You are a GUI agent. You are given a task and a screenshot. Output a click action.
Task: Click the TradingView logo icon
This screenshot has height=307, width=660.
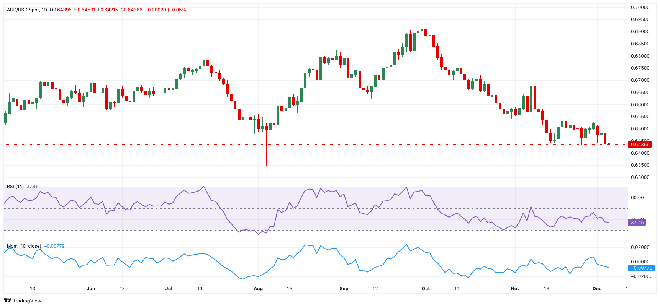tap(7, 301)
